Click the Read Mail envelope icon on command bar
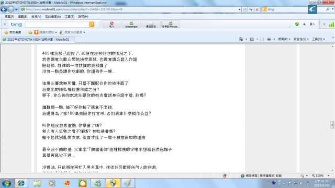The width and height of the screenshot is (335, 188). (262, 39)
